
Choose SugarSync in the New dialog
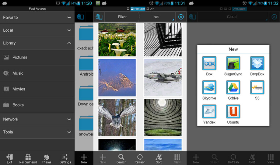[233, 64]
